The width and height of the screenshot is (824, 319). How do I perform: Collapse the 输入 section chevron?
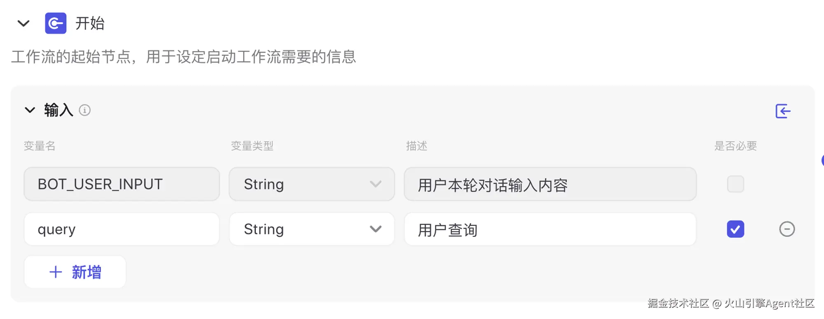tap(30, 110)
